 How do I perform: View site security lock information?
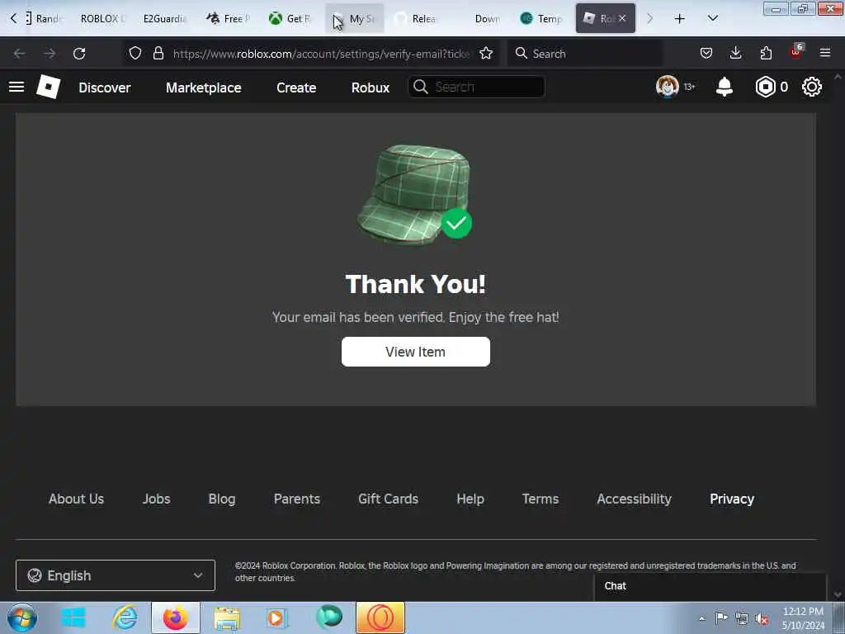pyautogui.click(x=158, y=53)
